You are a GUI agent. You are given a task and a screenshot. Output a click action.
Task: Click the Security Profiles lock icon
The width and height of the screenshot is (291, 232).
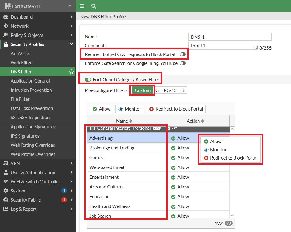[6, 44]
